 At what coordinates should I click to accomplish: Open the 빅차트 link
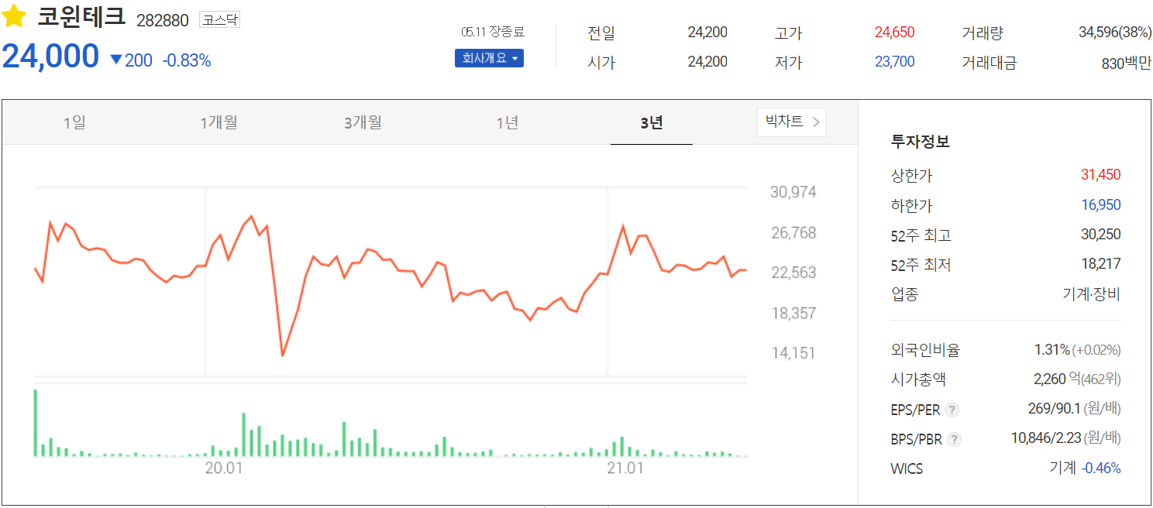791,122
